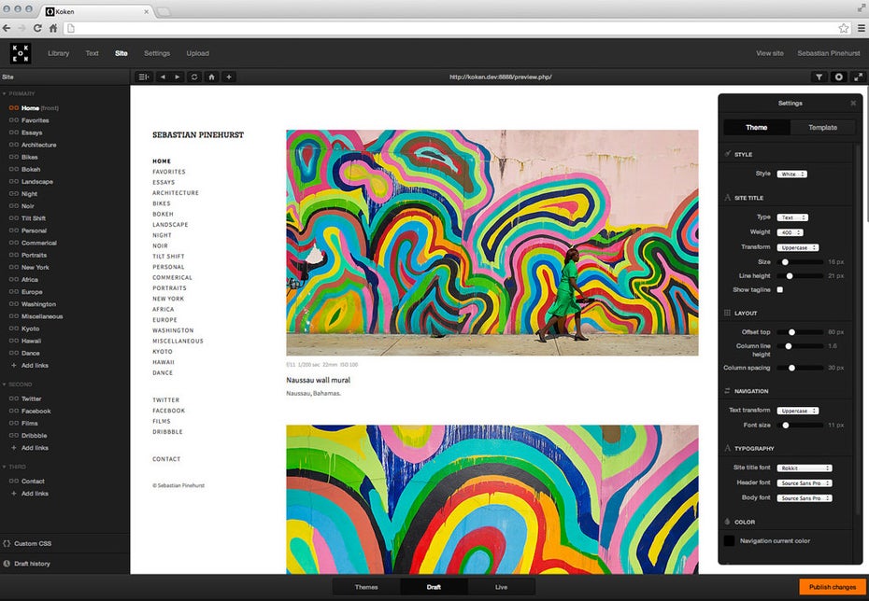This screenshot has width=869, height=601.
Task: Click the browser home icon
Action: coord(53,28)
